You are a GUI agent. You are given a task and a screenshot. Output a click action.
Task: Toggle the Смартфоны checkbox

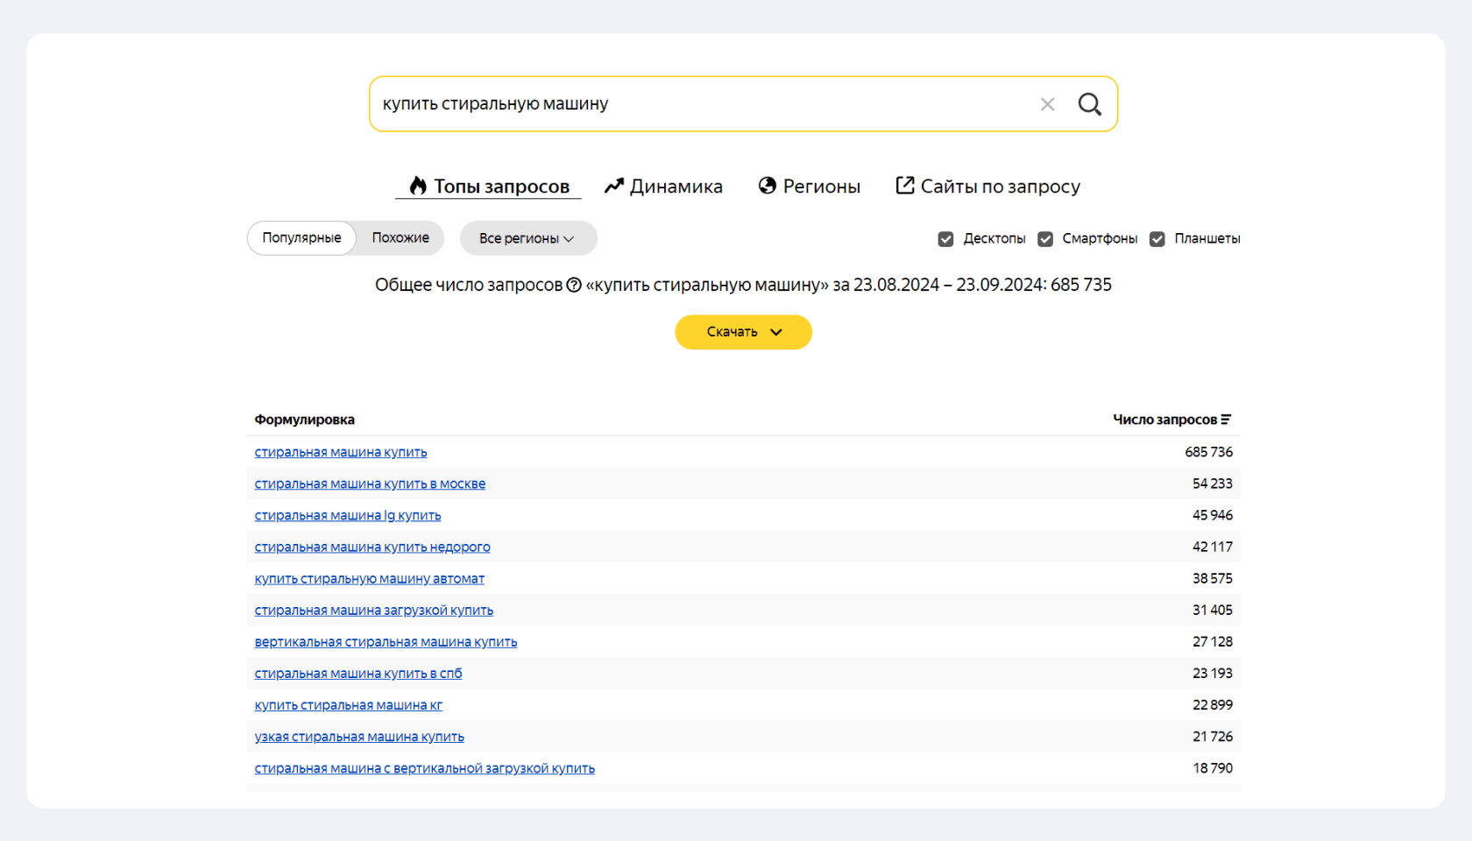point(1045,239)
